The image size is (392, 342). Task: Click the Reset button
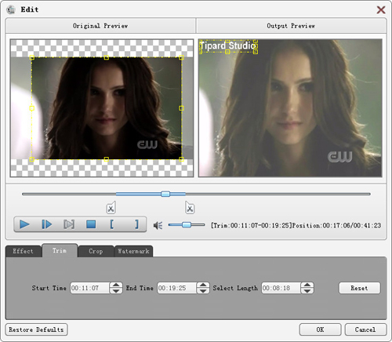(x=359, y=288)
